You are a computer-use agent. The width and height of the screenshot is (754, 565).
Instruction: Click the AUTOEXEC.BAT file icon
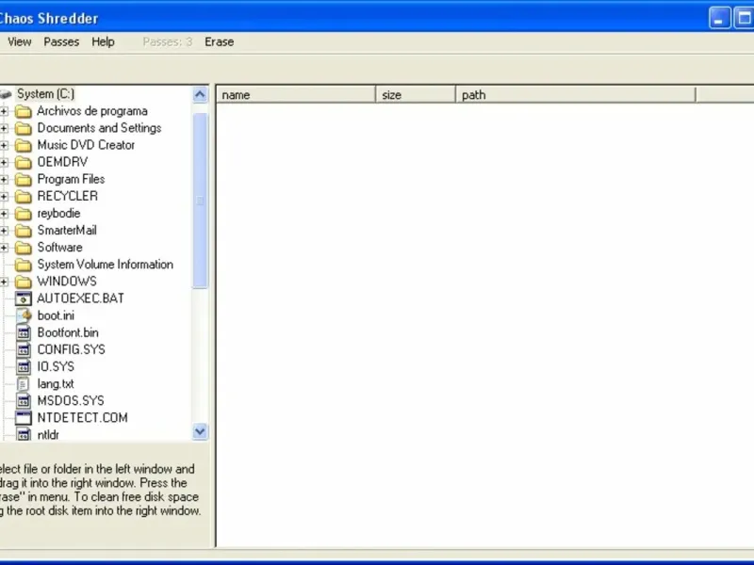point(23,299)
